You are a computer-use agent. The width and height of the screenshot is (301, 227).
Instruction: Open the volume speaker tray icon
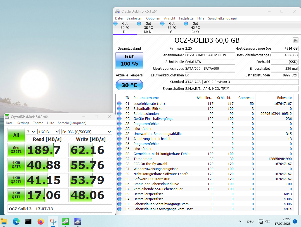coord(267,221)
